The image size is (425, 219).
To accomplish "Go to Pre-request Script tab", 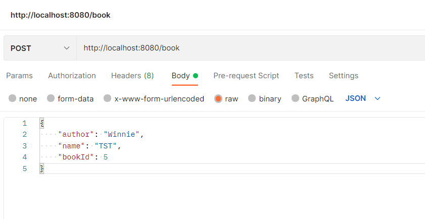I will pyautogui.click(x=246, y=76).
